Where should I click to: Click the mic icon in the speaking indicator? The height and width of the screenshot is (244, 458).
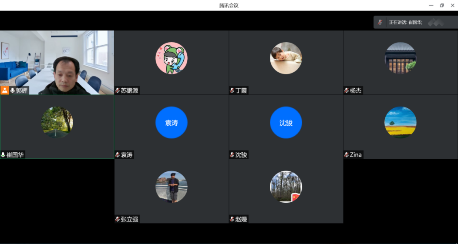point(380,22)
